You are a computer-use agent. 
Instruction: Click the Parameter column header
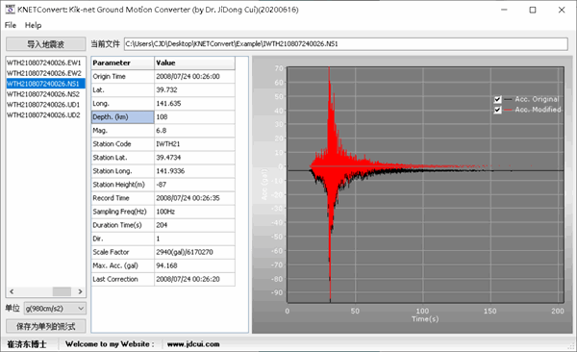coord(122,63)
